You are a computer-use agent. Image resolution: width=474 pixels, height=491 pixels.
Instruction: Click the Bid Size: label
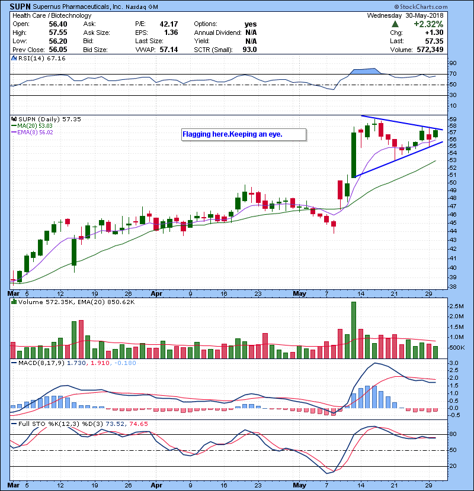pyautogui.click(x=95, y=50)
